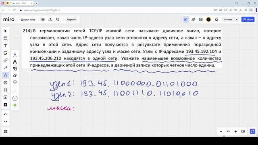
Task: Zoom out with the minus button
Action: pyautogui.click(x=221, y=131)
